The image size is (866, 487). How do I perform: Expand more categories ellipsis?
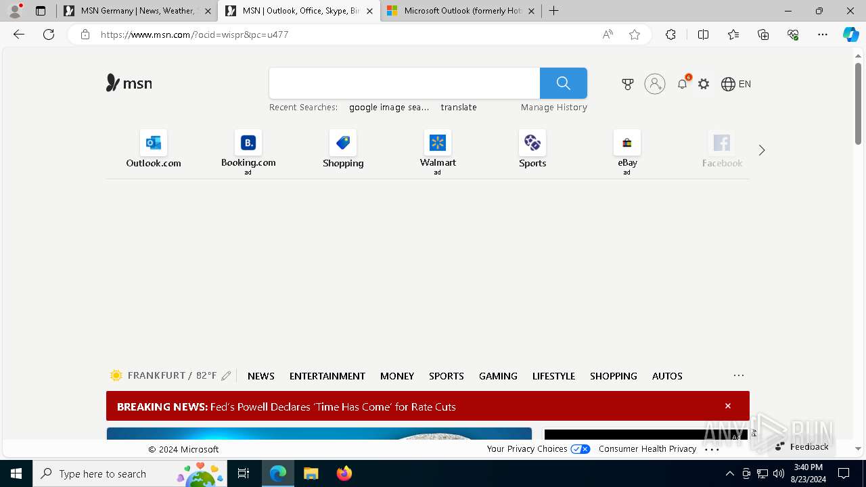[x=739, y=375]
